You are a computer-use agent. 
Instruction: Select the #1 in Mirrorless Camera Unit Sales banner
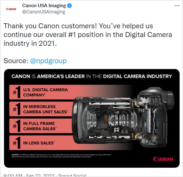(x=41, y=109)
